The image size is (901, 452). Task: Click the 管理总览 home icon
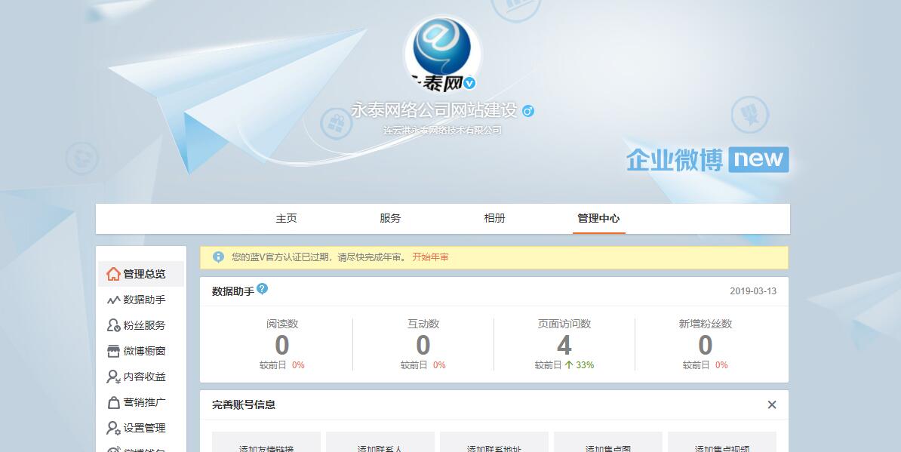[114, 274]
